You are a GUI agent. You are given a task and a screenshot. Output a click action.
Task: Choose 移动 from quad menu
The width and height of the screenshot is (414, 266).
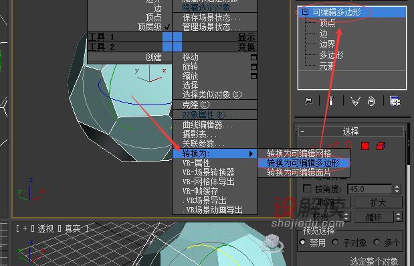191,57
